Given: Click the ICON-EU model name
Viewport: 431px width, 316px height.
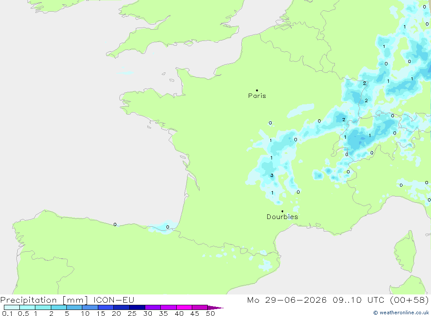Looking at the screenshot, I should (114, 300).
